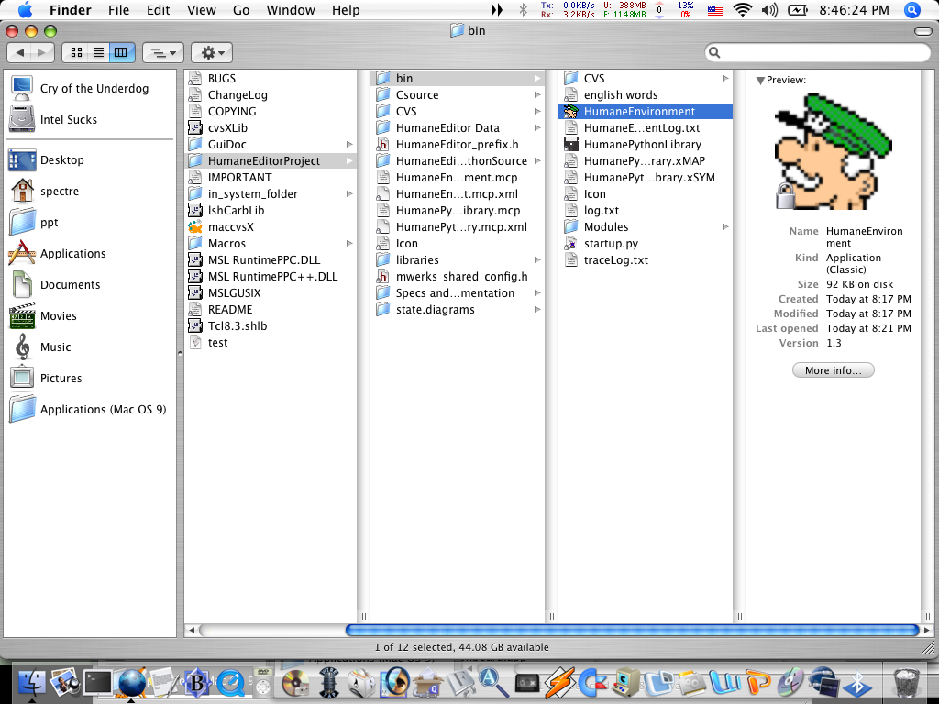
Task: Expand the Modules folder arrow
Action: point(725,227)
